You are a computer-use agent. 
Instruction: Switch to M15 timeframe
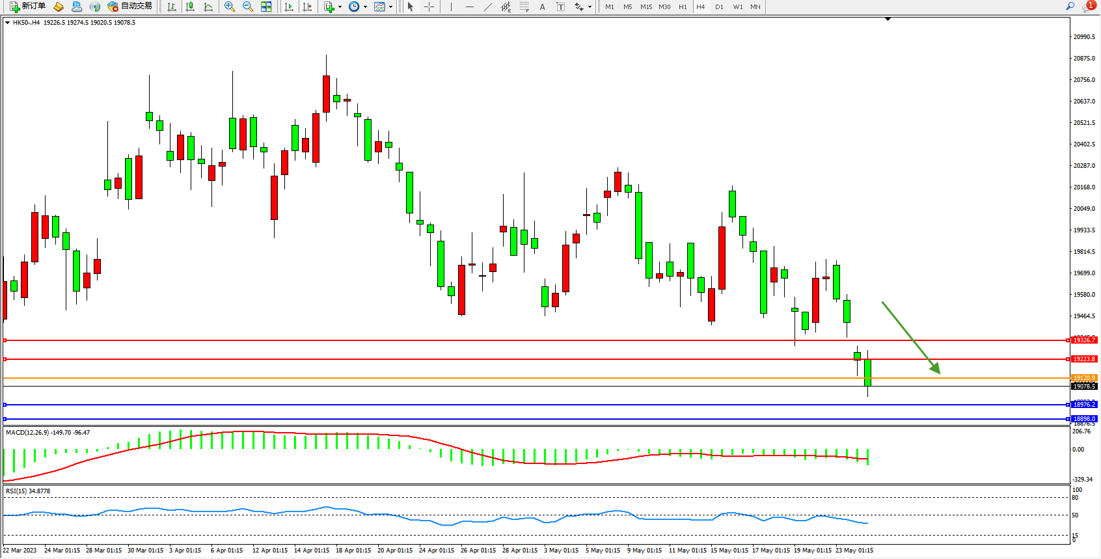pos(646,7)
